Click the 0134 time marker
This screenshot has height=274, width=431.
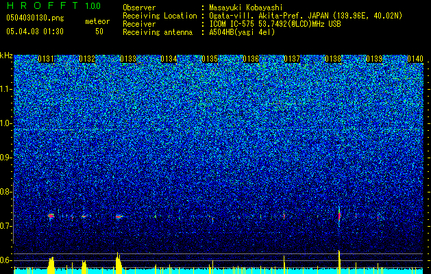click(x=169, y=59)
